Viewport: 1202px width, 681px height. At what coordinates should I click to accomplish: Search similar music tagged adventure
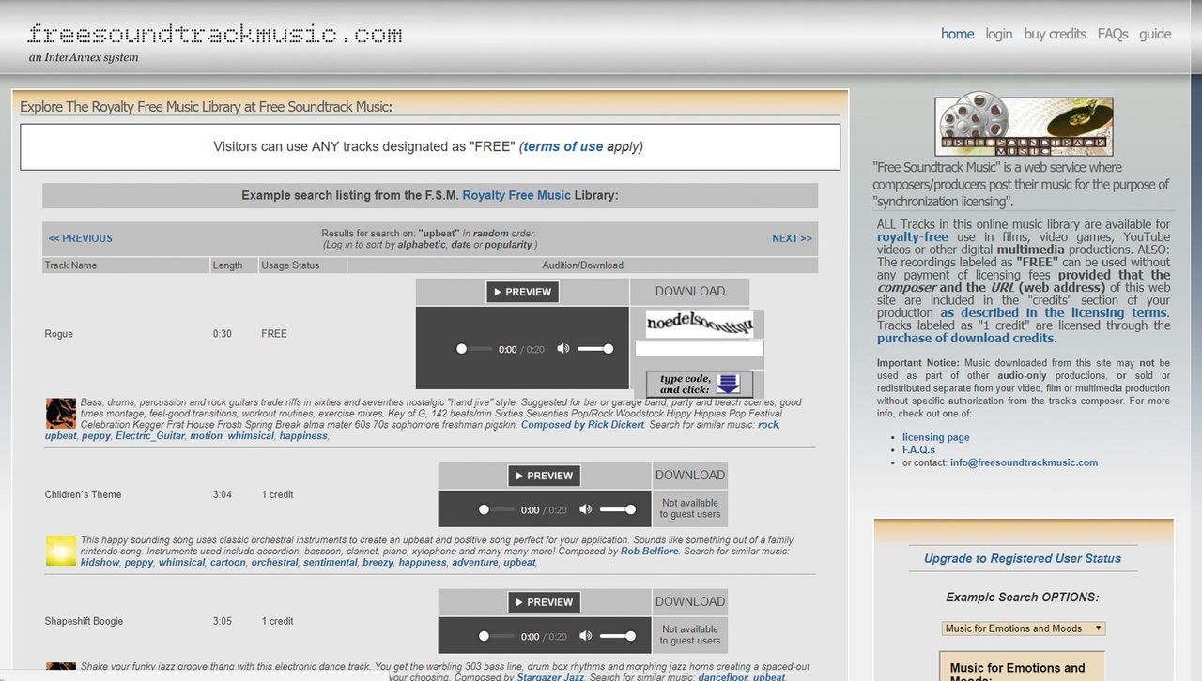click(x=474, y=563)
